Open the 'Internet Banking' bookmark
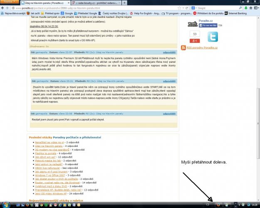The height and width of the screenshot is (208, 260). 236,13
